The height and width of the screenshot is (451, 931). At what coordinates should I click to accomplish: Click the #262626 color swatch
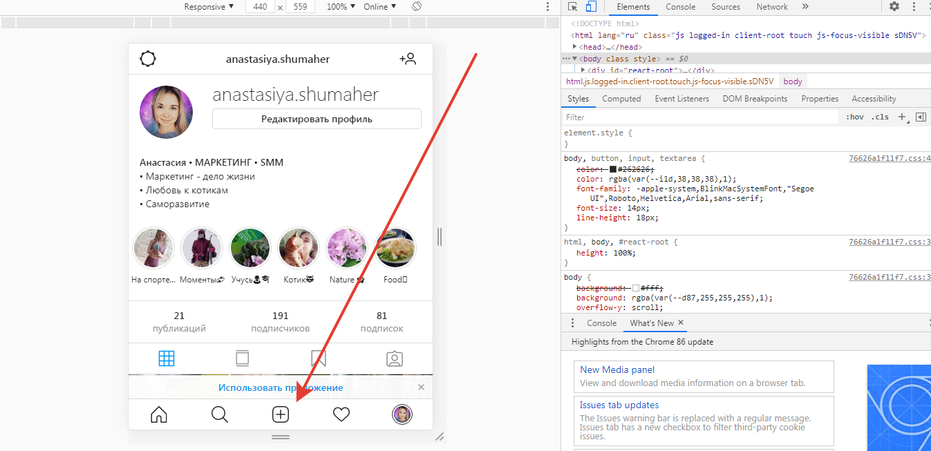click(x=613, y=169)
